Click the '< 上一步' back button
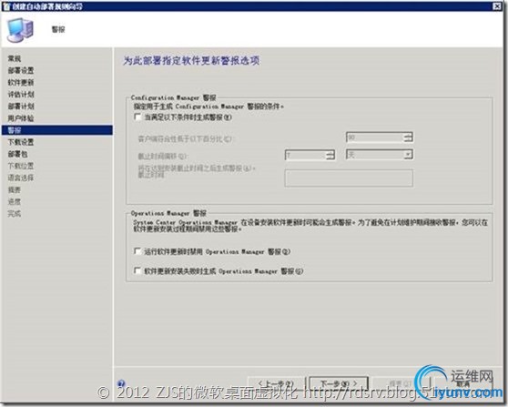Image resolution: width=508 pixels, height=407 pixels. pyautogui.click(x=276, y=383)
